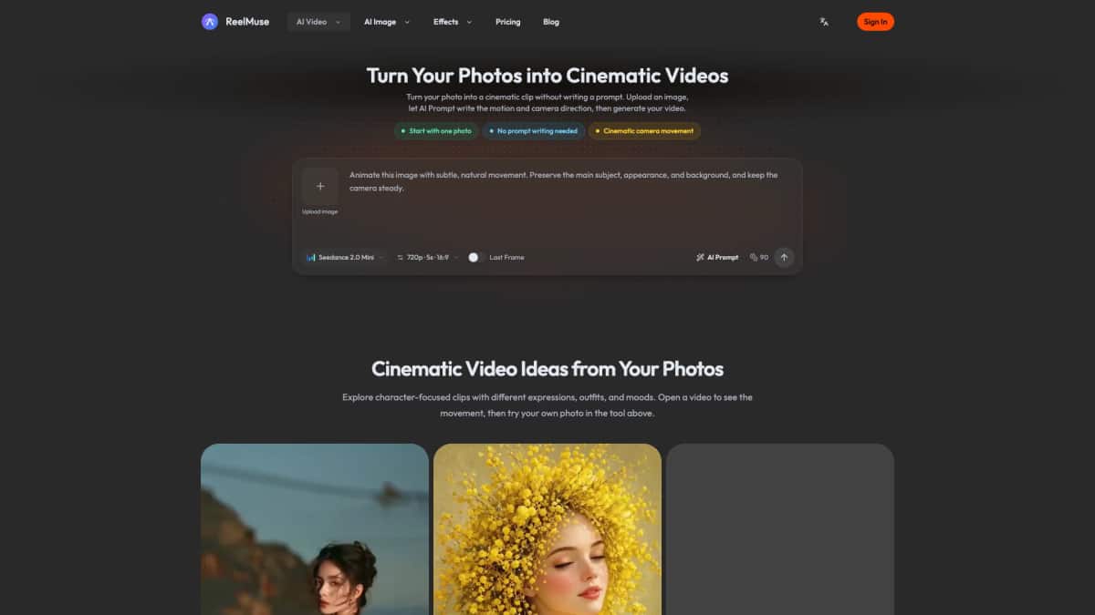Click the "No prompt writing needed" tag

click(x=533, y=131)
